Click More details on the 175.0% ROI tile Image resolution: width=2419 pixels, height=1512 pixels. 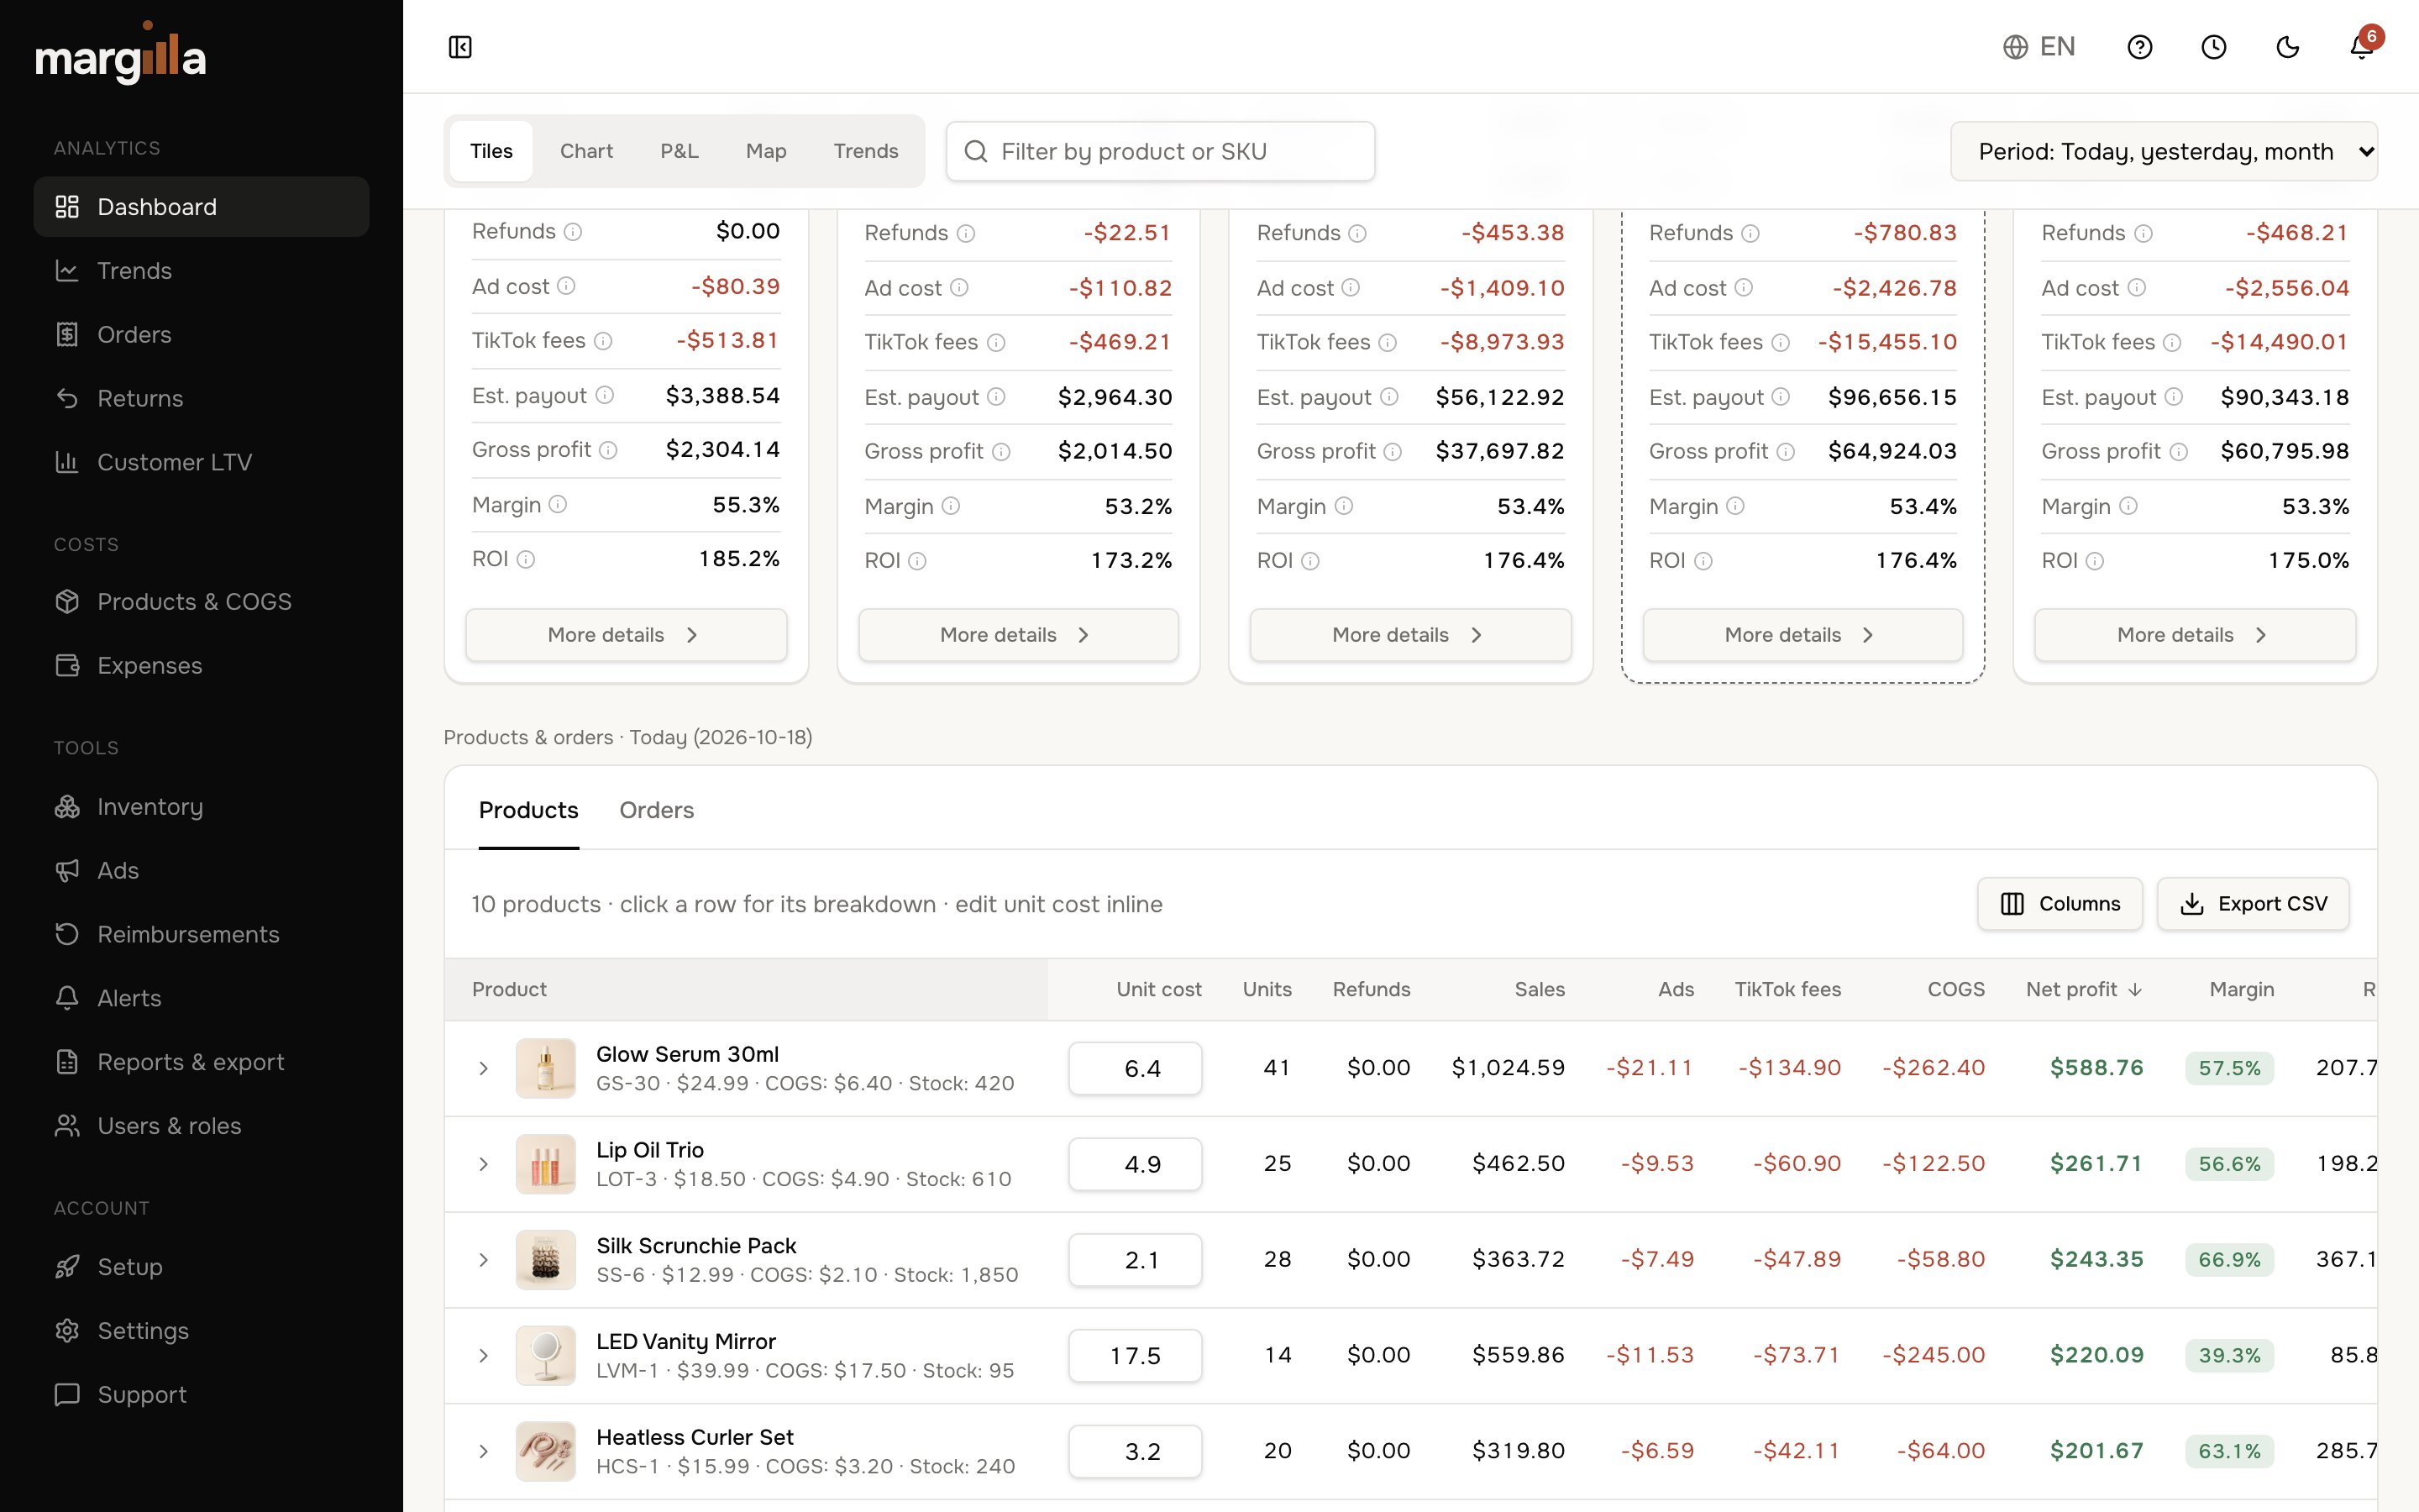click(x=2195, y=635)
